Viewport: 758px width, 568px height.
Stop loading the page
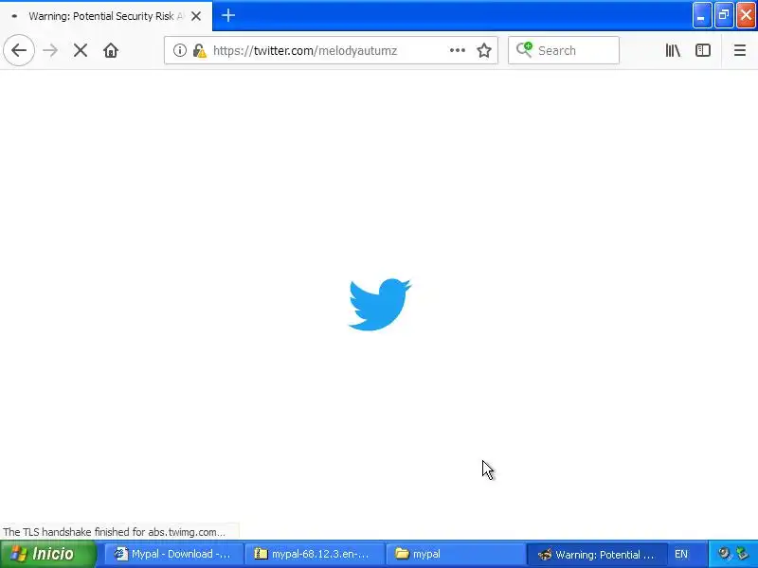point(81,50)
